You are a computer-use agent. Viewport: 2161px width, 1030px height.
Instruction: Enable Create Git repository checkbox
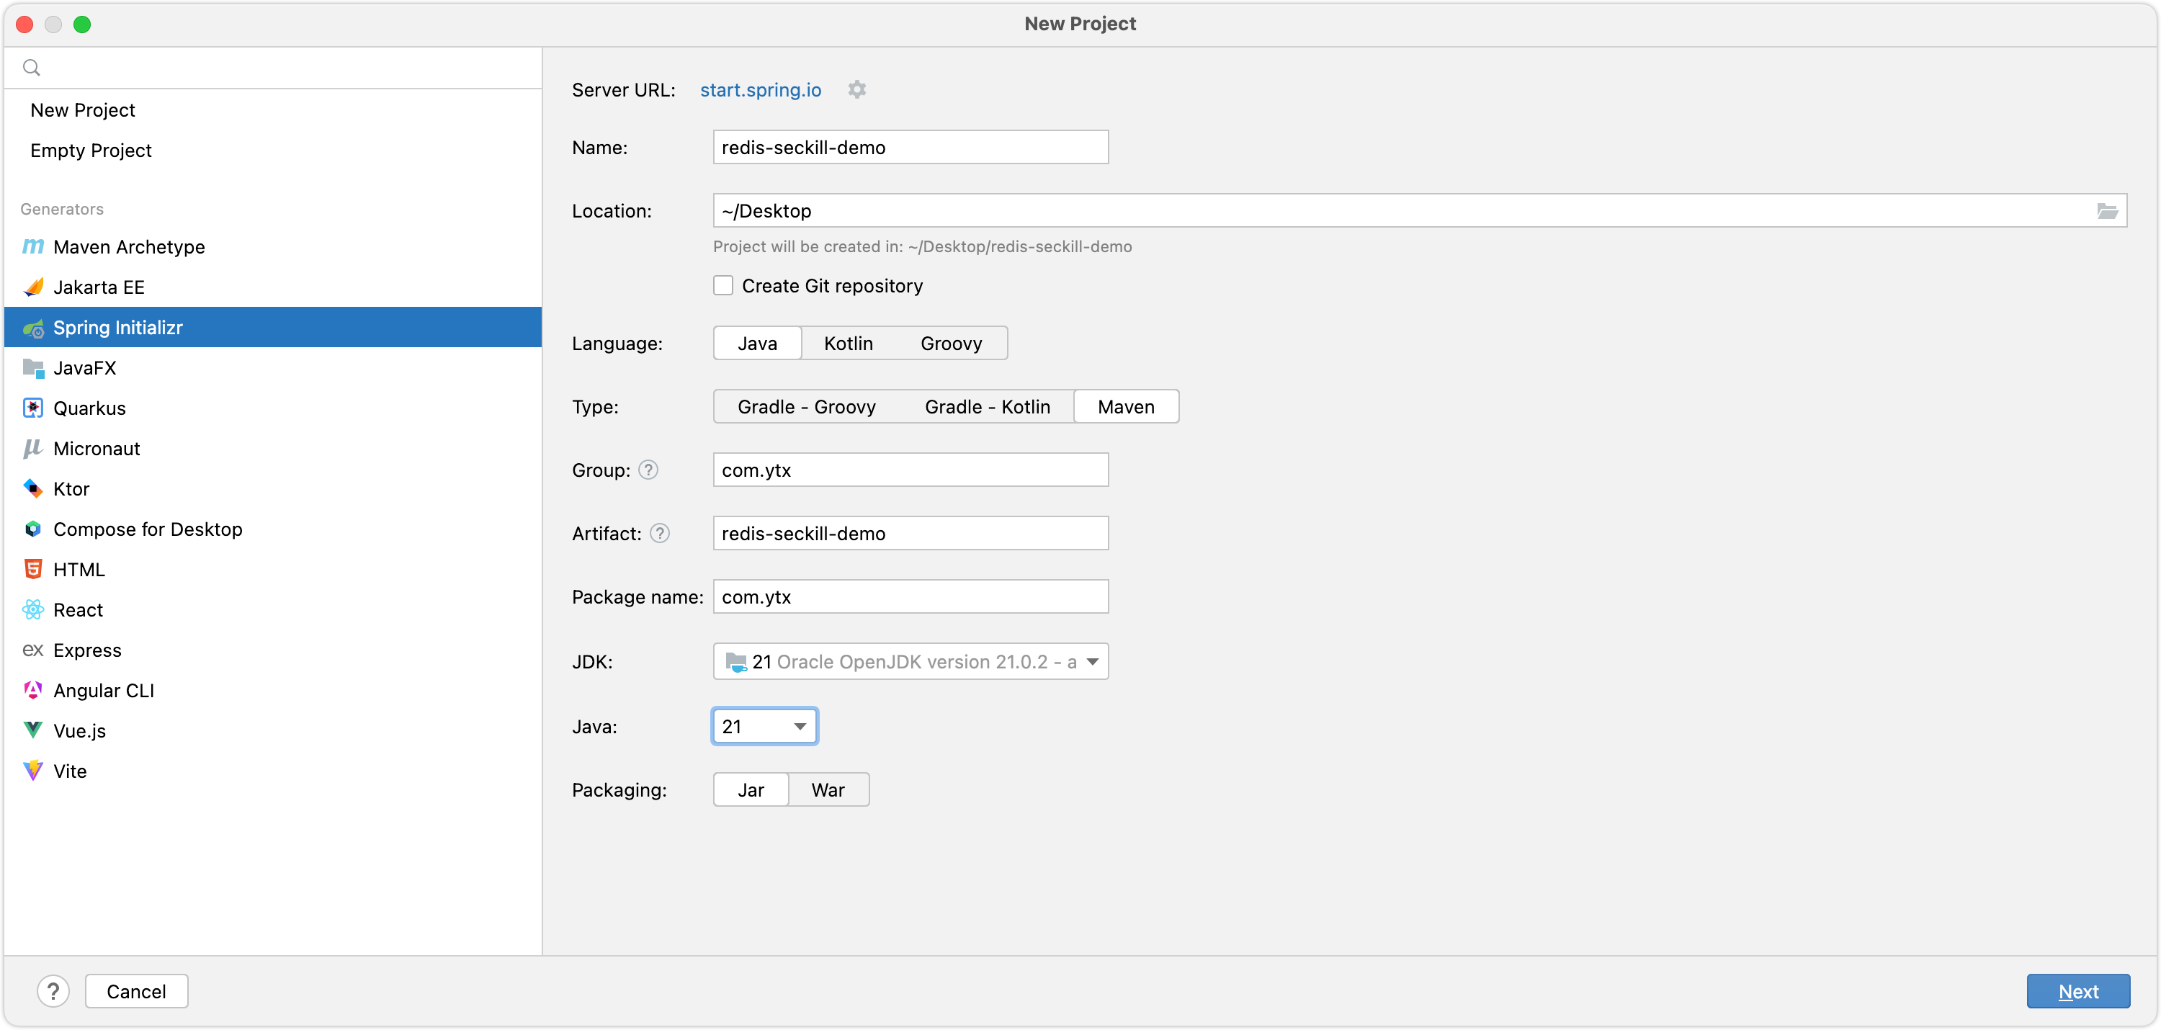coord(723,286)
